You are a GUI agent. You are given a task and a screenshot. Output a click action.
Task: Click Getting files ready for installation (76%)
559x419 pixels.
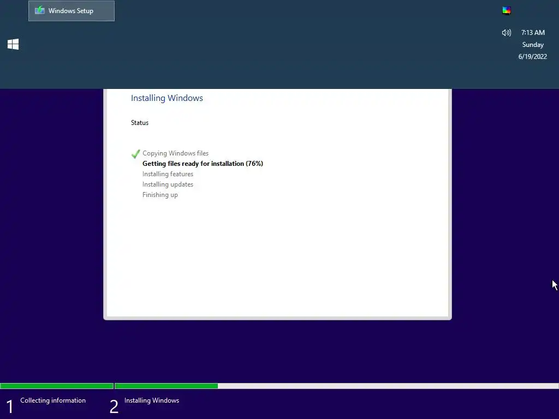(203, 164)
